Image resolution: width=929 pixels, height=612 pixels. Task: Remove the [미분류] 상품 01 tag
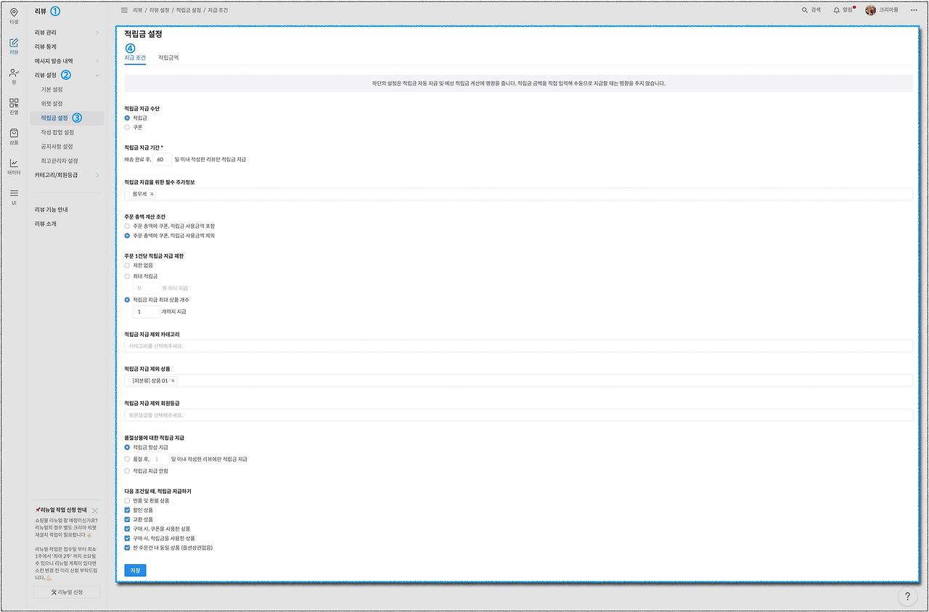173,380
